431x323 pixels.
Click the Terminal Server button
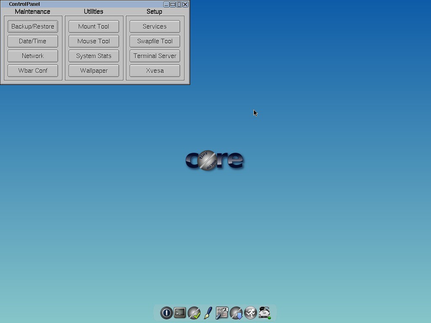[155, 56]
